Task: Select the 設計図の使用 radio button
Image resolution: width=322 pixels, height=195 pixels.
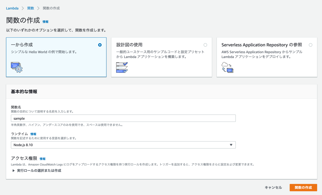Action: coord(205,45)
